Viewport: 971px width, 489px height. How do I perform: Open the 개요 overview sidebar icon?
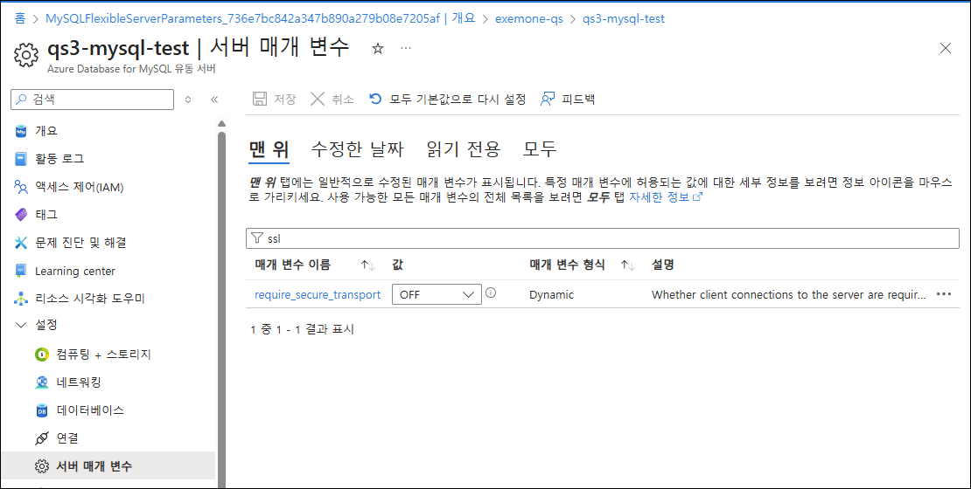[x=22, y=131]
